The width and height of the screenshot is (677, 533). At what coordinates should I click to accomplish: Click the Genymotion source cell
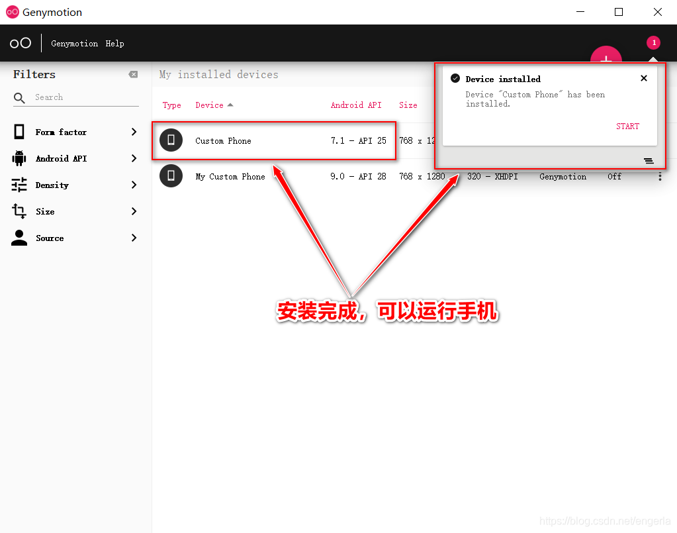[563, 177]
